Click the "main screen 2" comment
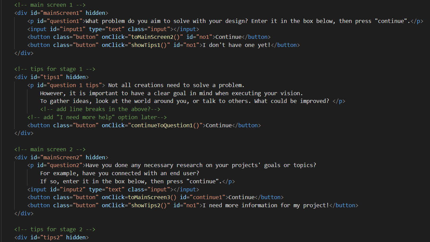The image size is (430, 242). (50, 150)
